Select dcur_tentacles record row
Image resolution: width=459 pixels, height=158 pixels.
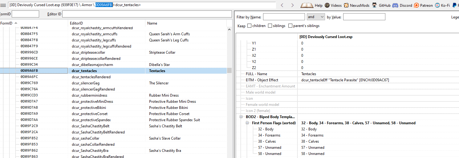point(113,71)
